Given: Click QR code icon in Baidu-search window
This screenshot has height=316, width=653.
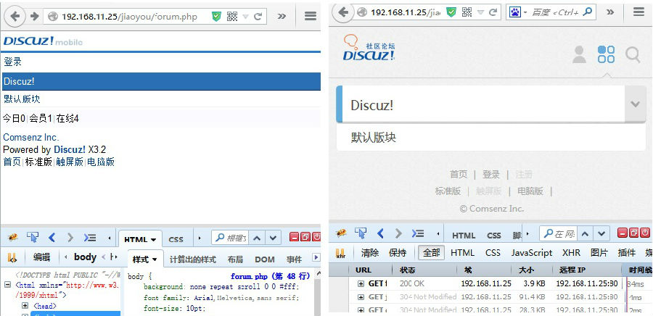Looking at the screenshot, I should (467, 12).
